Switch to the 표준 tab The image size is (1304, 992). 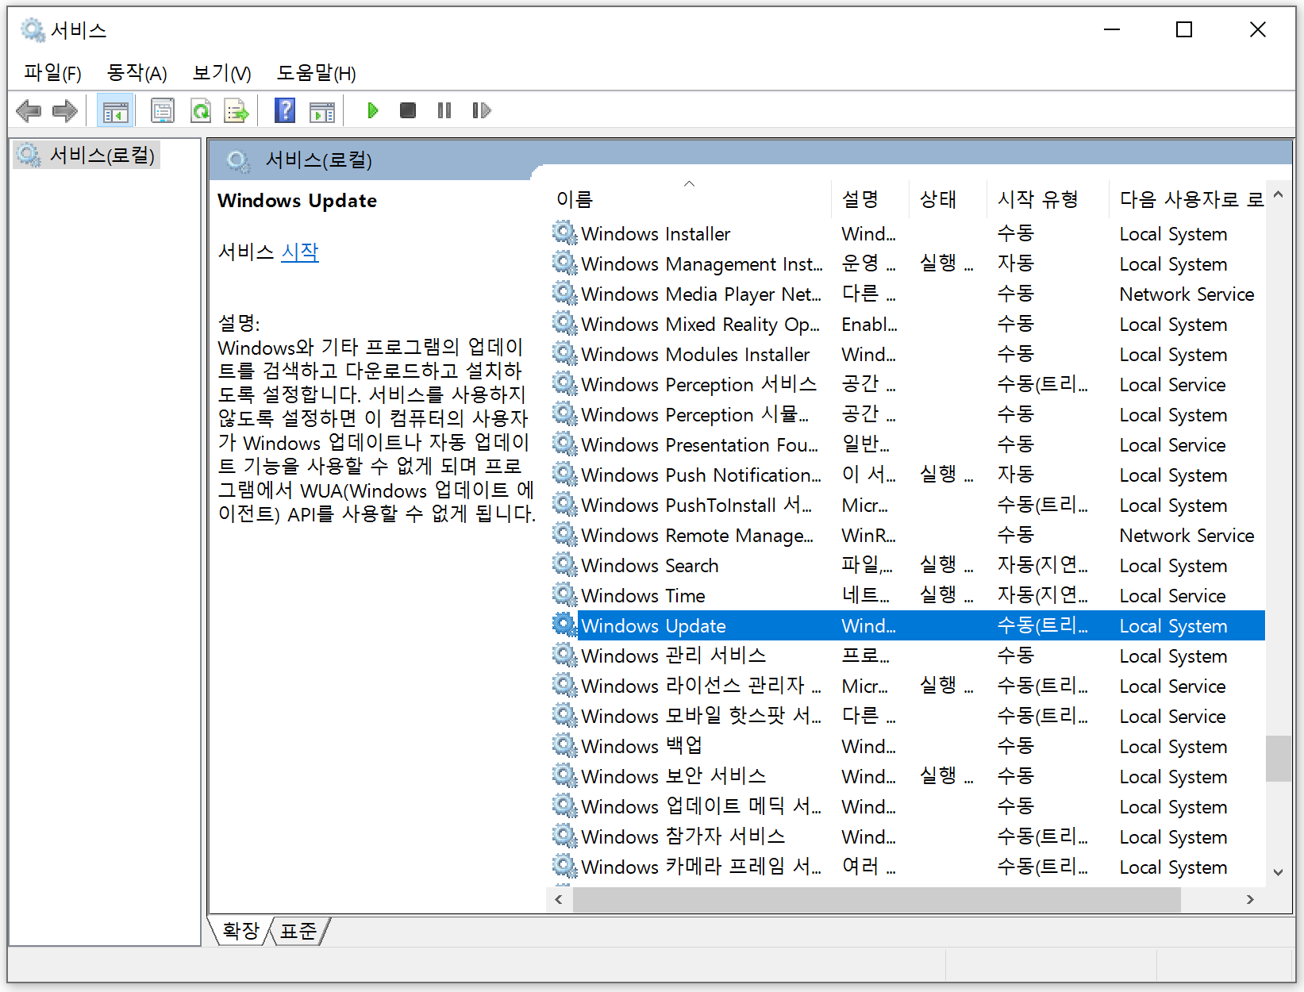click(298, 930)
